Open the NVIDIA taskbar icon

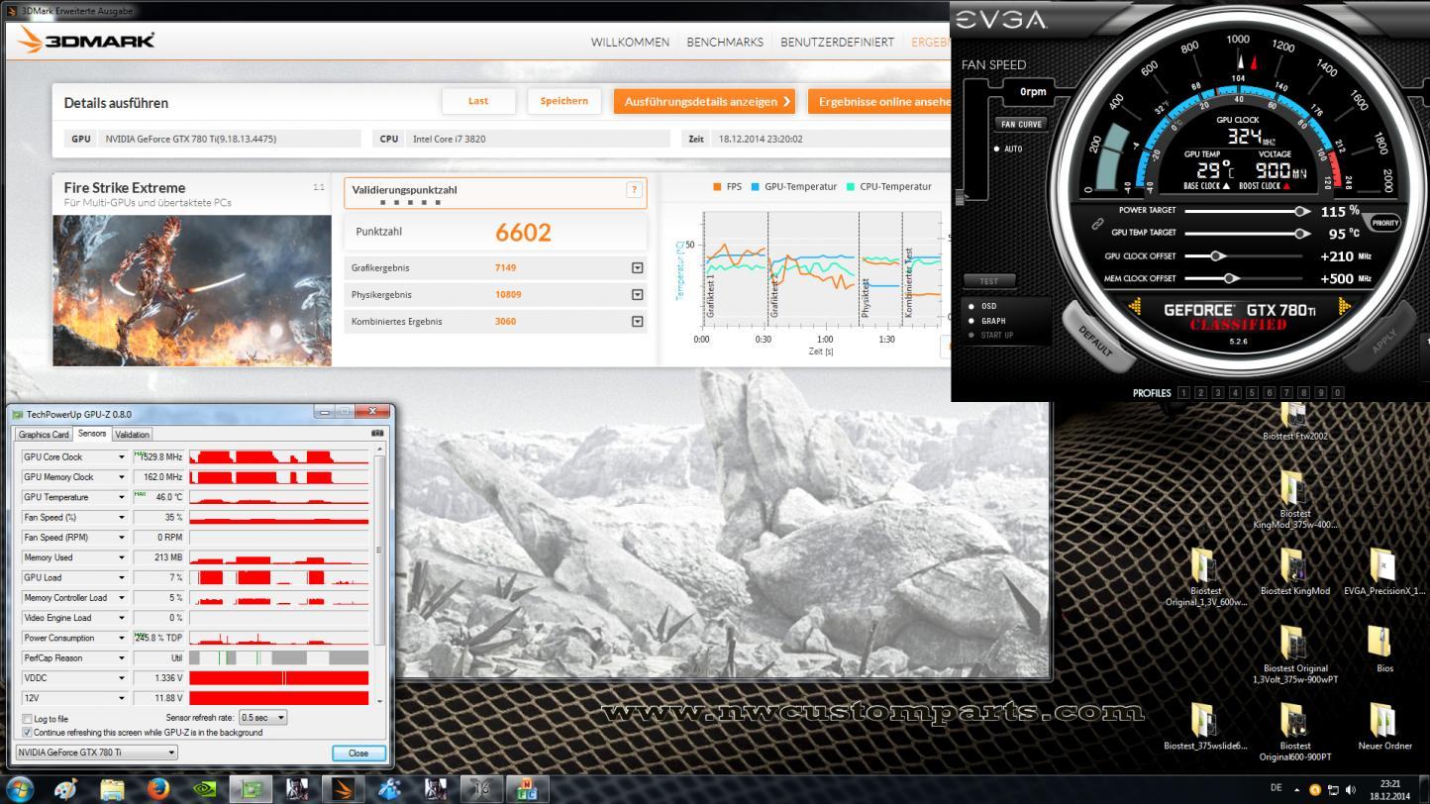205,789
